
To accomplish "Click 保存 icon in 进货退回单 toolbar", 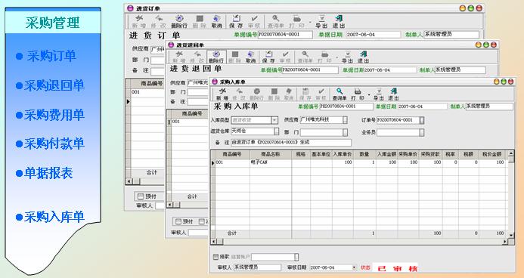I will pos(268,57).
